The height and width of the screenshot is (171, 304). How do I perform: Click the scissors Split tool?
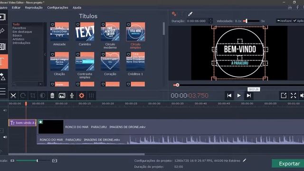13,95
